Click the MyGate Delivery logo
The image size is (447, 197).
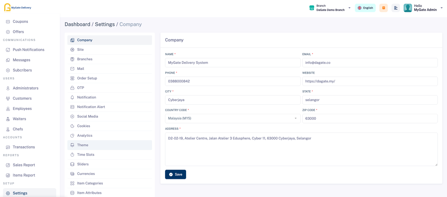pyautogui.click(x=18, y=8)
